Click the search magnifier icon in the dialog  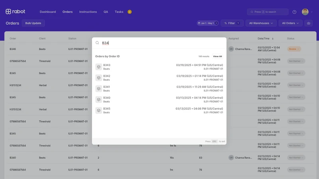(97, 43)
